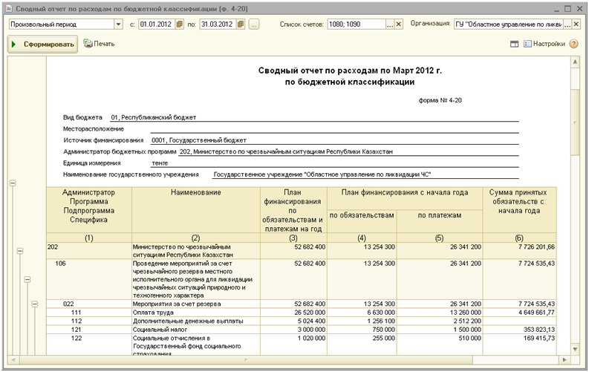Click the period selection ellipsis button after the dates
589x372 pixels.
coord(254,25)
